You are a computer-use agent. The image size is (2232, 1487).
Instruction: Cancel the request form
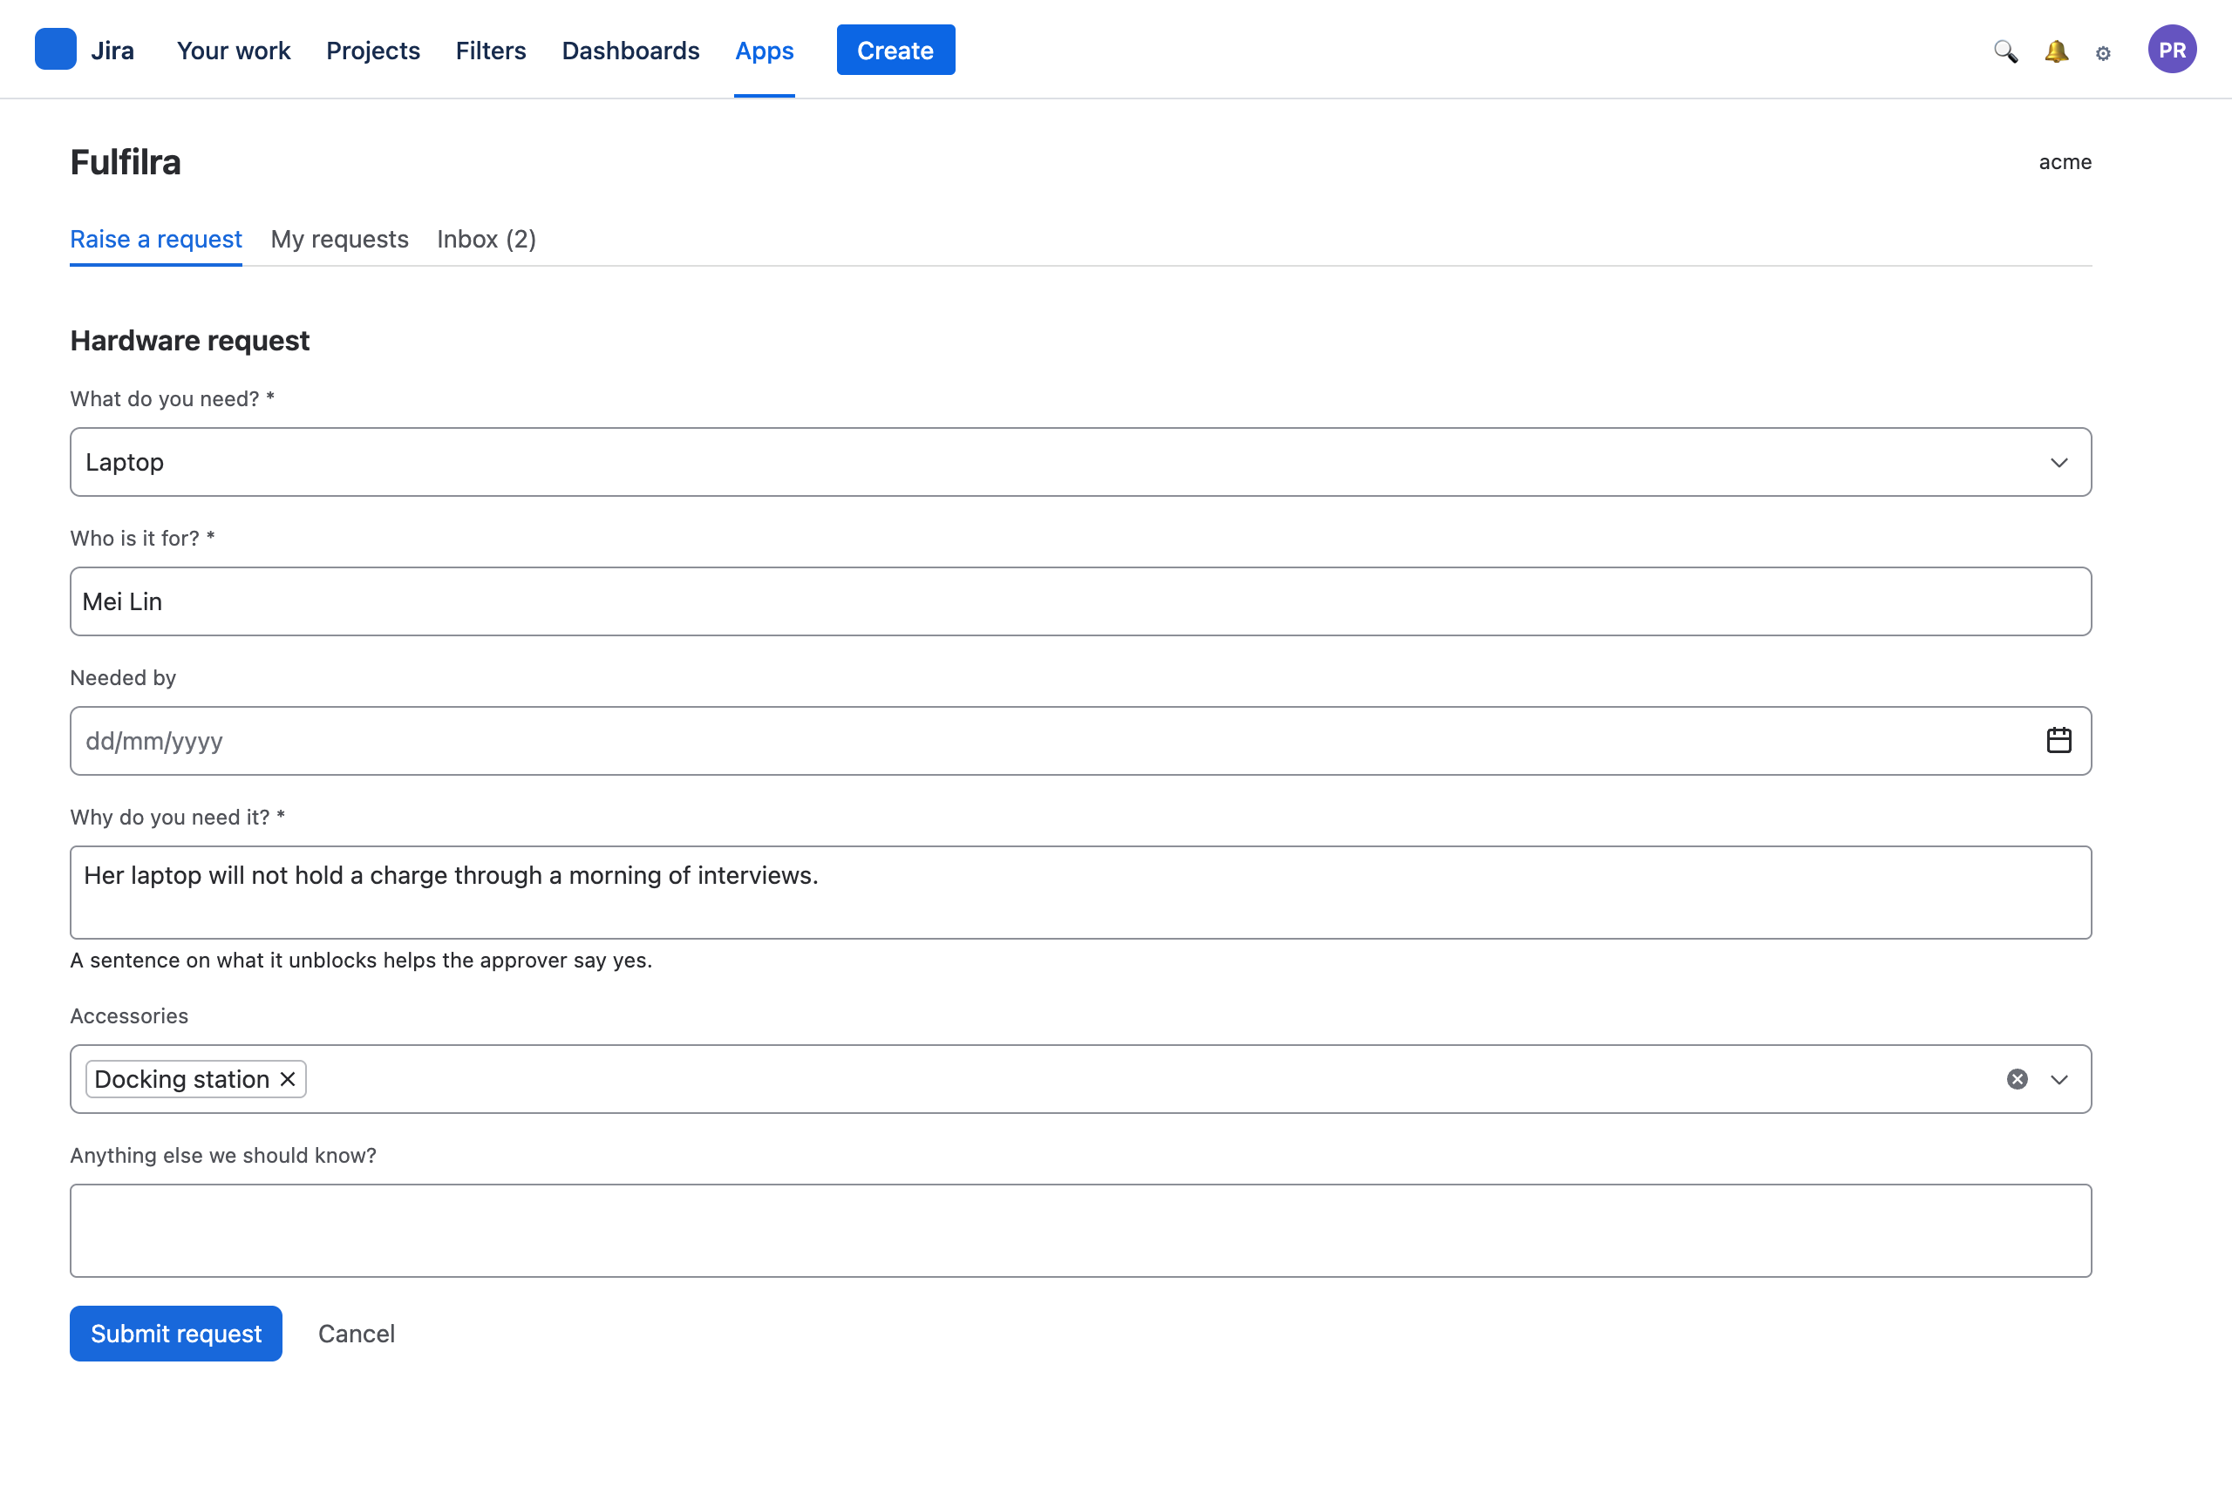coord(357,1334)
